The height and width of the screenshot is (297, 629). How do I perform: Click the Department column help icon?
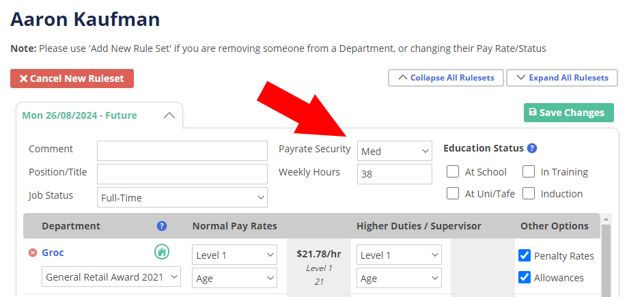pyautogui.click(x=162, y=226)
